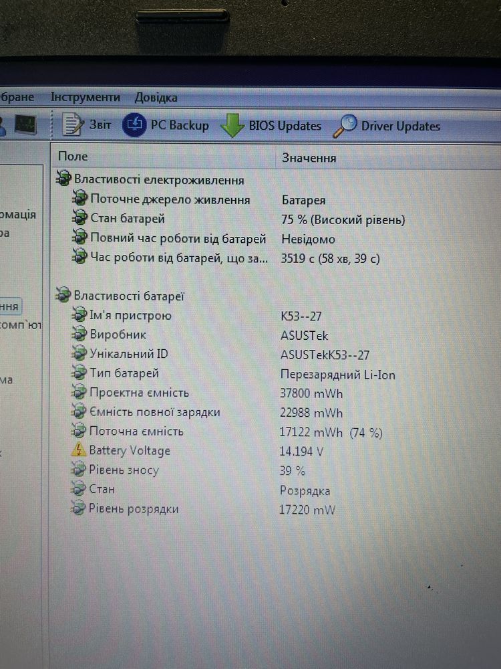Launch PC Backup from toolbar label

[180, 125]
